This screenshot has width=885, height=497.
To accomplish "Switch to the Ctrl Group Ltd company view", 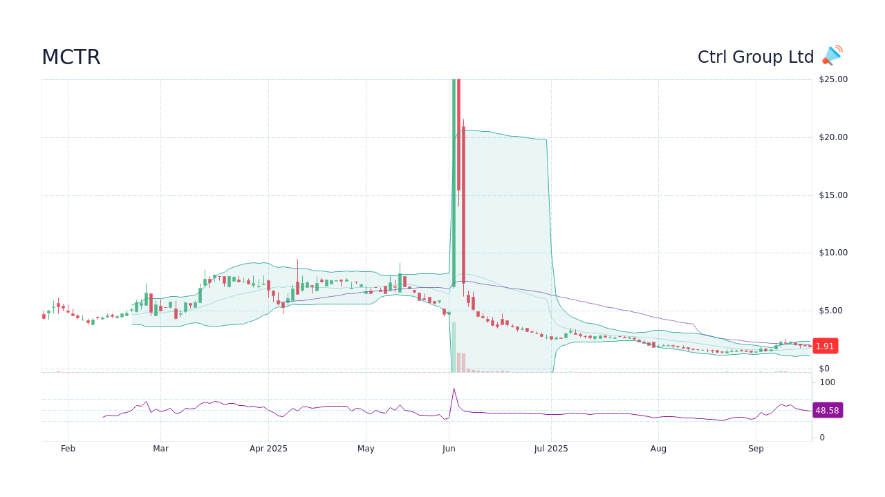I will (756, 57).
